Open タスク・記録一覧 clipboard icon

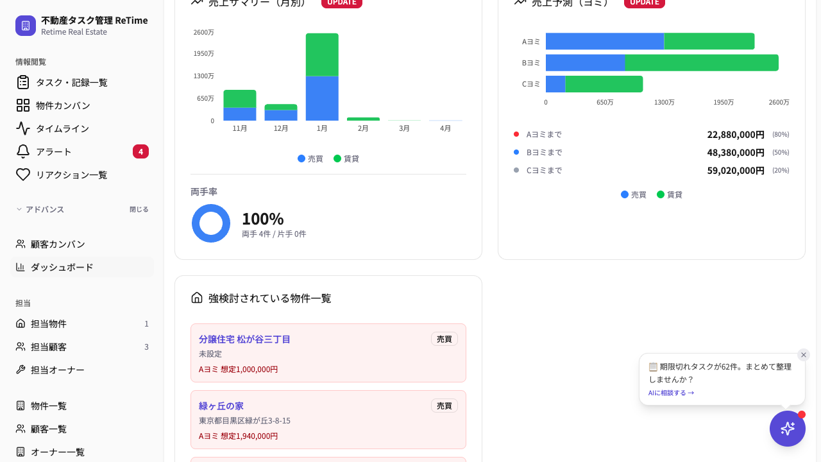(x=23, y=82)
